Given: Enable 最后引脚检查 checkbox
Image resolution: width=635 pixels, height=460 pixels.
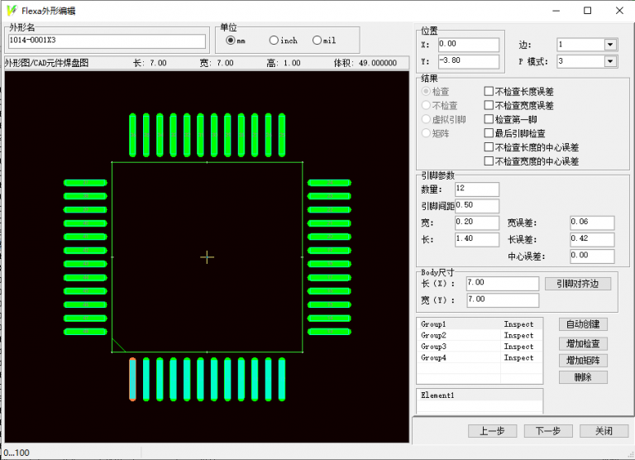Looking at the screenshot, I should 489,133.
